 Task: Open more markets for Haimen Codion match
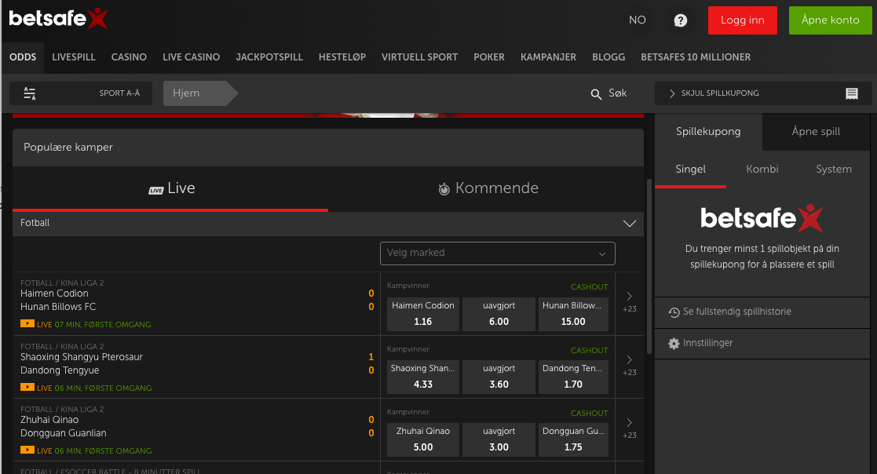(x=629, y=301)
